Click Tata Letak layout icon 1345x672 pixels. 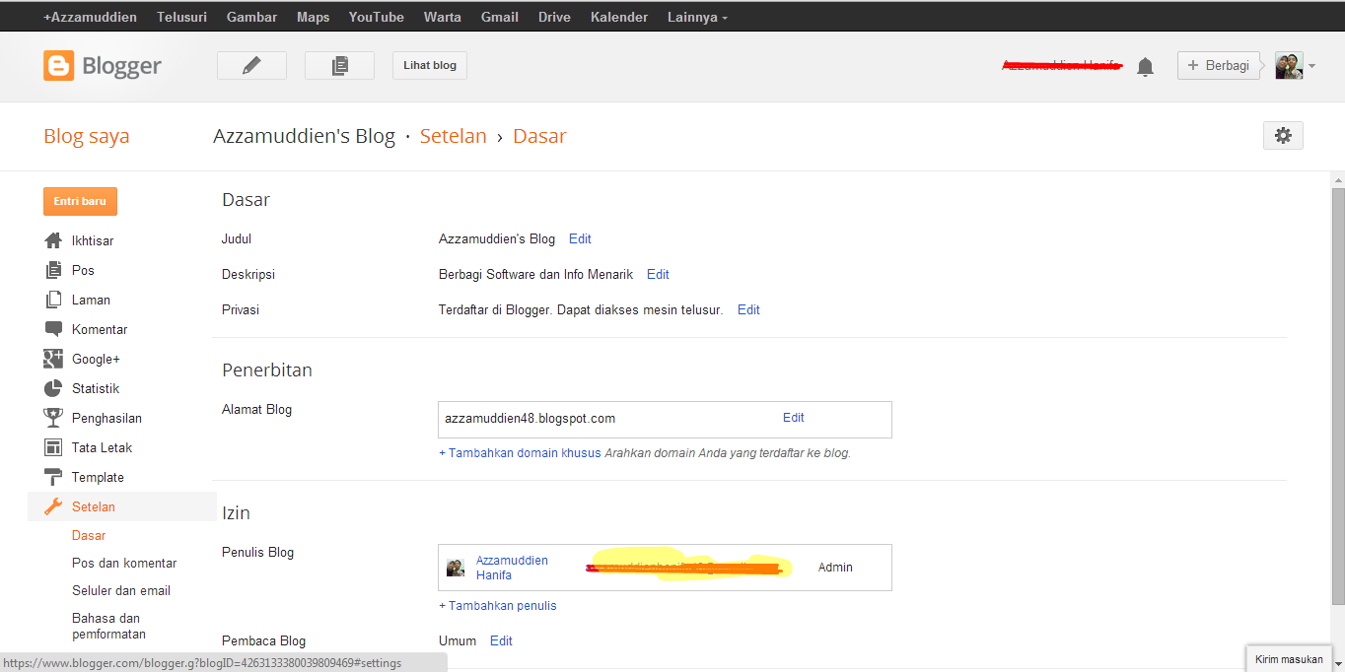53,447
